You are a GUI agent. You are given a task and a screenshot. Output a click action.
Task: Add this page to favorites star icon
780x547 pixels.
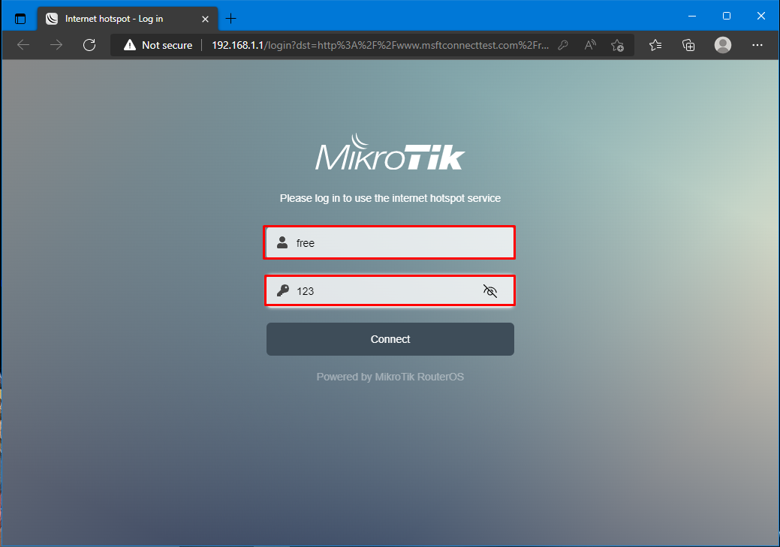pos(617,45)
